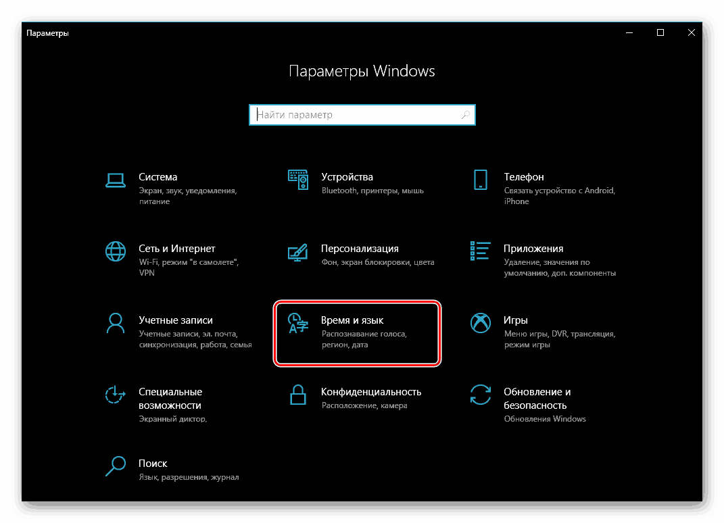The image size is (724, 523).
Task: Click the Обновление и безопасность arrows icon
Action: (480, 395)
